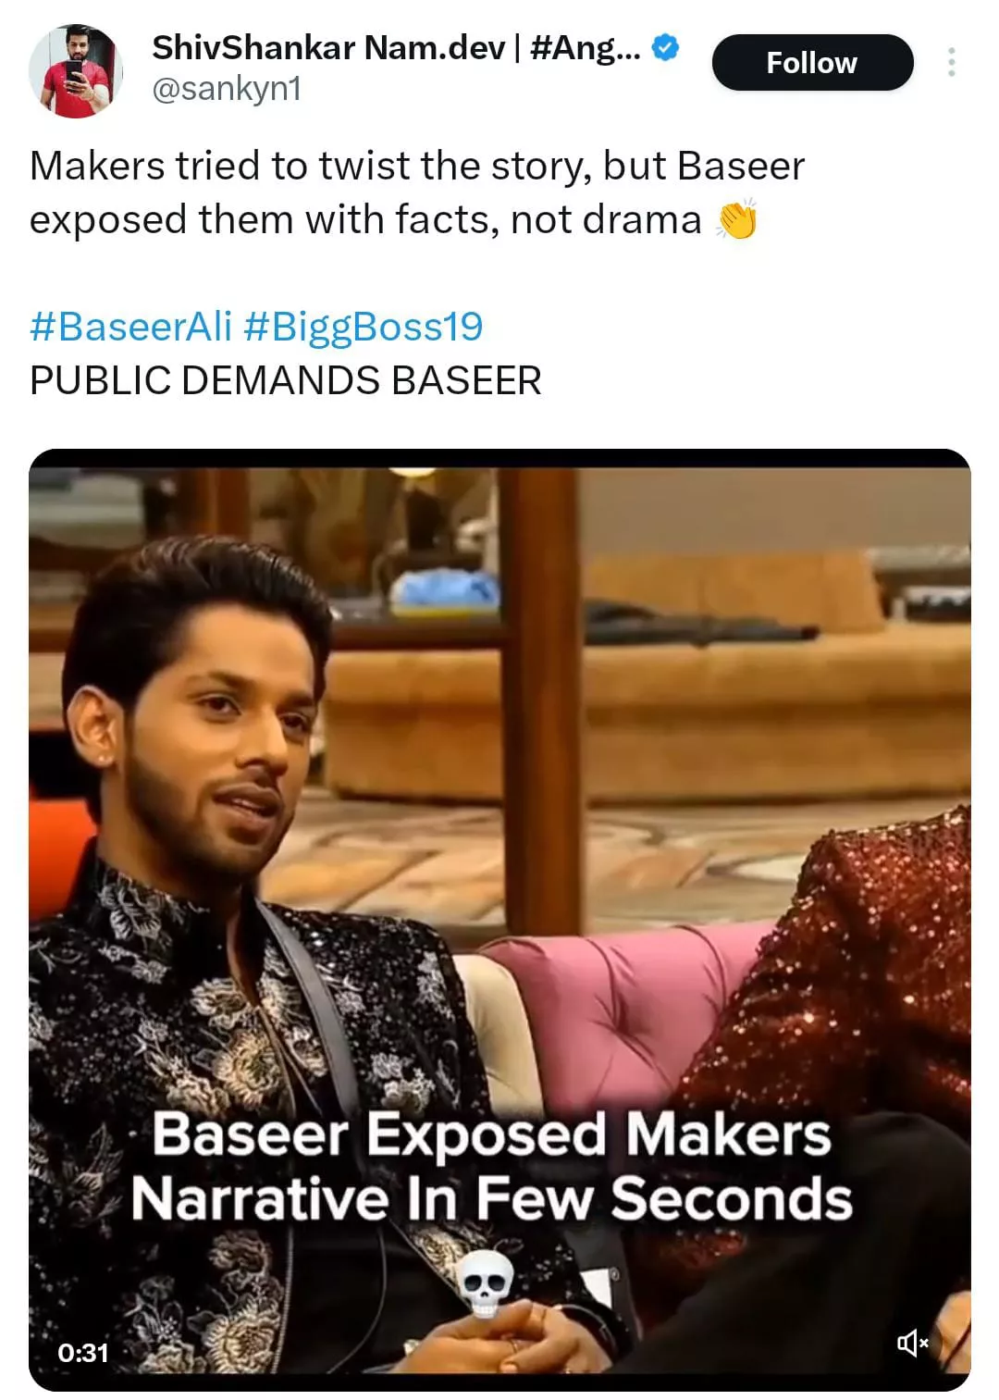Click the 'PUBLIC DEMANDS BASEER' text
The width and height of the screenshot is (999, 1400).
click(x=286, y=380)
